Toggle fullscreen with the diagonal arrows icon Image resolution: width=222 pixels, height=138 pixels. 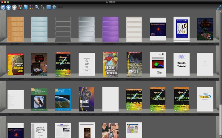[x=219, y=7]
